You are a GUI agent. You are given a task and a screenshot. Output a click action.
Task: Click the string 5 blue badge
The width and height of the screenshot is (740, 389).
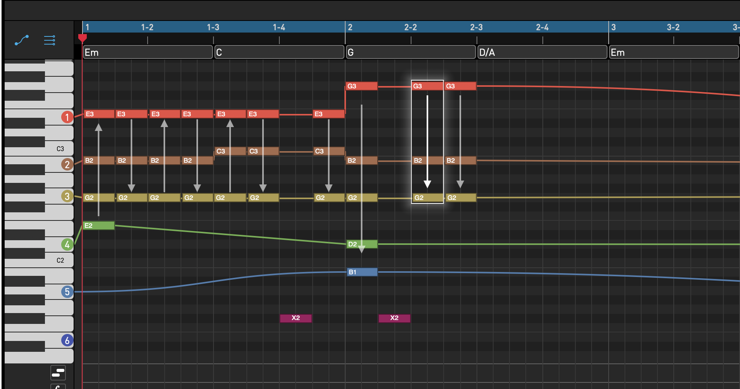pyautogui.click(x=67, y=292)
